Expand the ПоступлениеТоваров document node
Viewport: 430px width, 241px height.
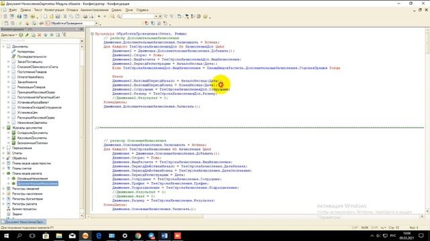pyautogui.click(x=9, y=72)
